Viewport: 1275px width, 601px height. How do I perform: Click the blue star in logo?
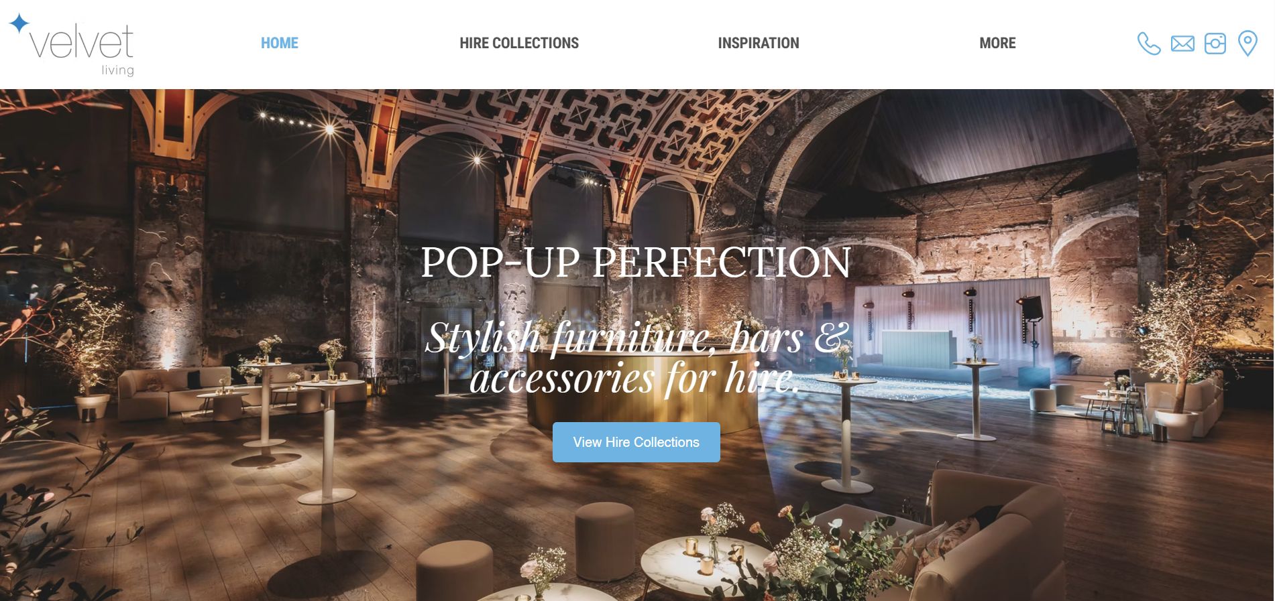tap(19, 23)
